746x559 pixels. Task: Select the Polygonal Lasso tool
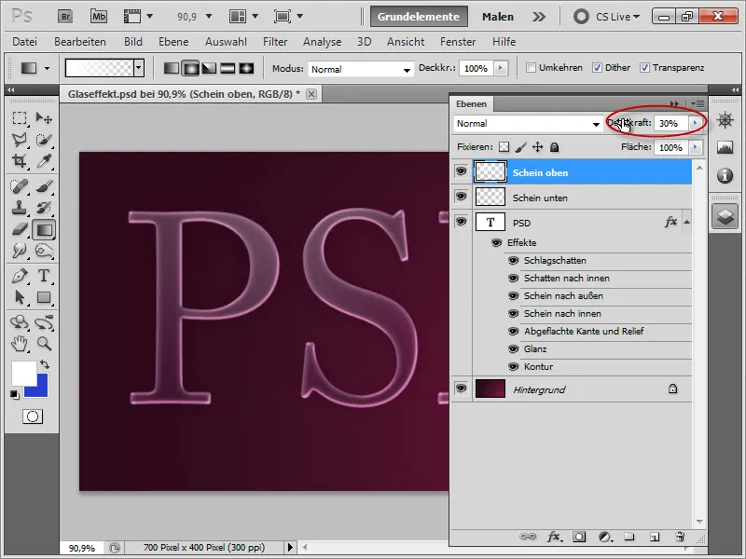click(x=20, y=140)
